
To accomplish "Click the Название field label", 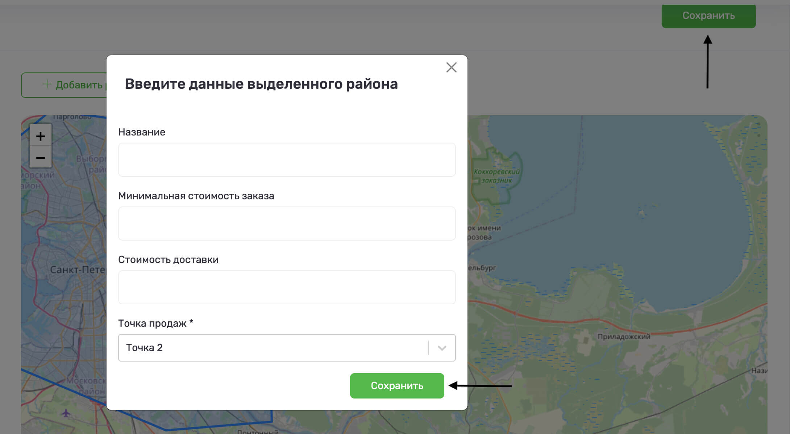I will [142, 132].
